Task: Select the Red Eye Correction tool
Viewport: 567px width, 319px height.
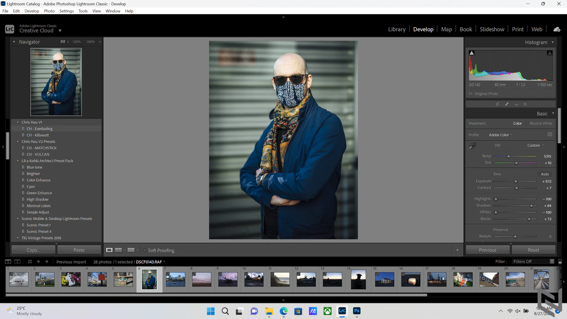Action: [x=516, y=104]
